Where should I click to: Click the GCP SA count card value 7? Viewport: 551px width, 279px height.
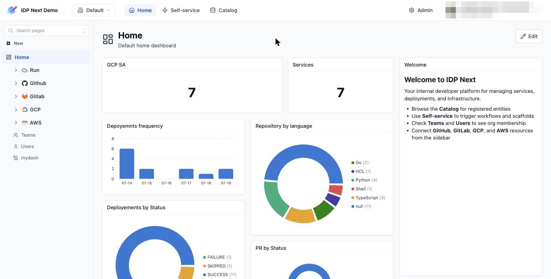(x=192, y=93)
